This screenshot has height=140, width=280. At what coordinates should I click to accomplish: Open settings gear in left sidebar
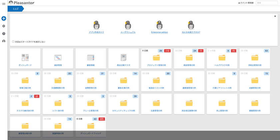tap(4, 26)
